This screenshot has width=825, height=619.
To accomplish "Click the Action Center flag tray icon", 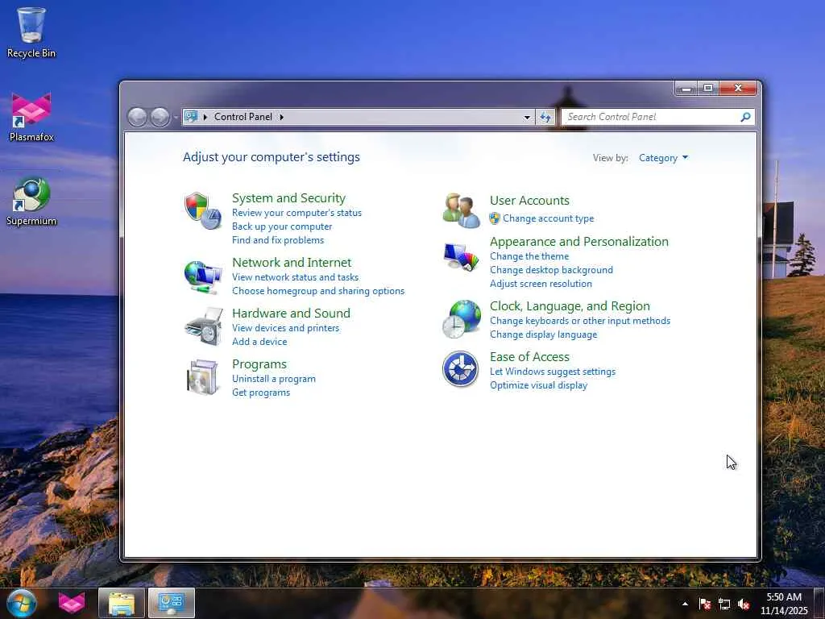I will pos(704,604).
